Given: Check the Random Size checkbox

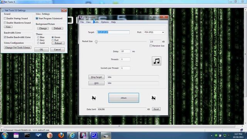Looking at the screenshot, I should pos(151,46).
